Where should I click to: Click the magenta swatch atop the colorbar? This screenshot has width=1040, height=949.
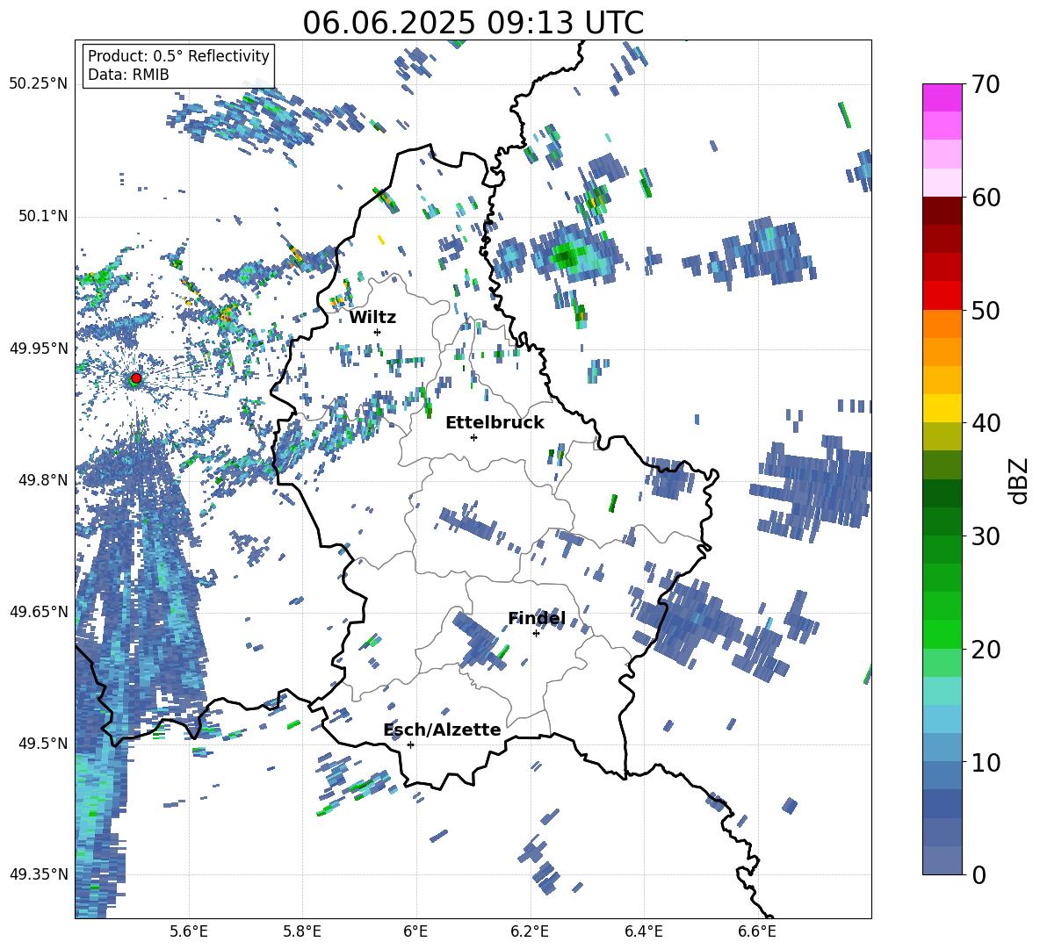942,97
